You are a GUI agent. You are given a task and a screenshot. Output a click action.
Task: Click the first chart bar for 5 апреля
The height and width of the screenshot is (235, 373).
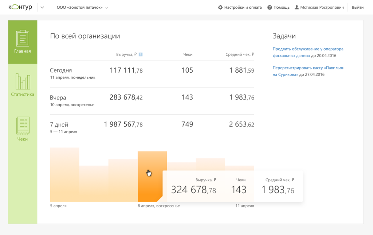(x=64, y=174)
